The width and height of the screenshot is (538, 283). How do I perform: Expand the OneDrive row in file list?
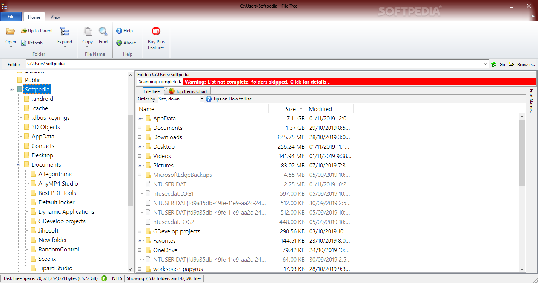tap(140, 250)
